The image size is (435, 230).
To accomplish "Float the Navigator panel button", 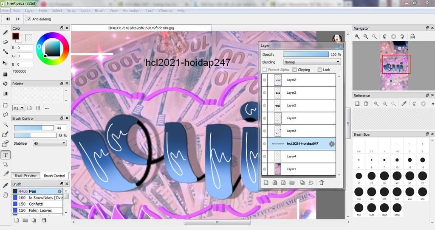I will [427, 28].
